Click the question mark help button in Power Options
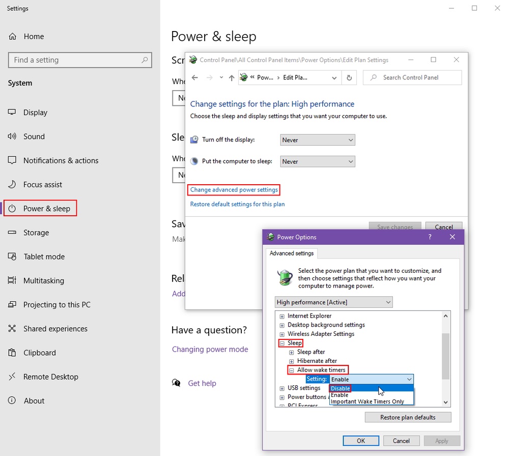Viewport: 509px width, 456px height. [430, 237]
